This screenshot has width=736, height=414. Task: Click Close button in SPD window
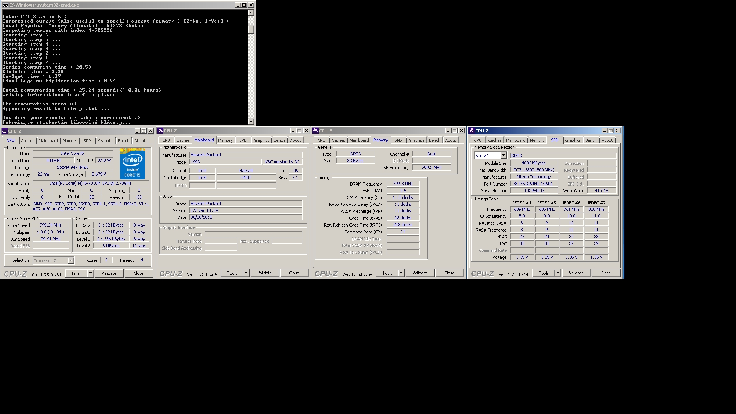606,273
